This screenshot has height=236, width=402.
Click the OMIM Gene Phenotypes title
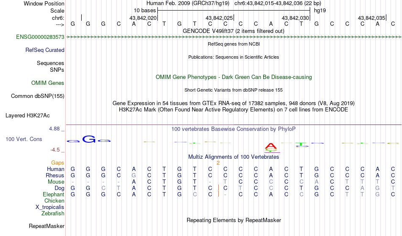(x=234, y=77)
